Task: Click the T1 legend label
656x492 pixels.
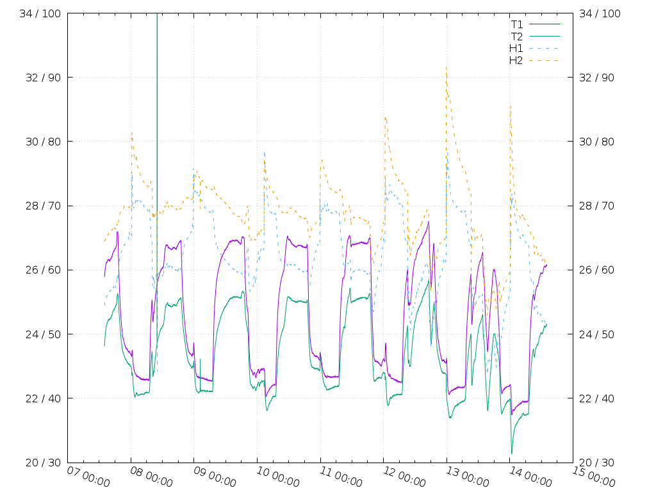Action: pyautogui.click(x=516, y=24)
